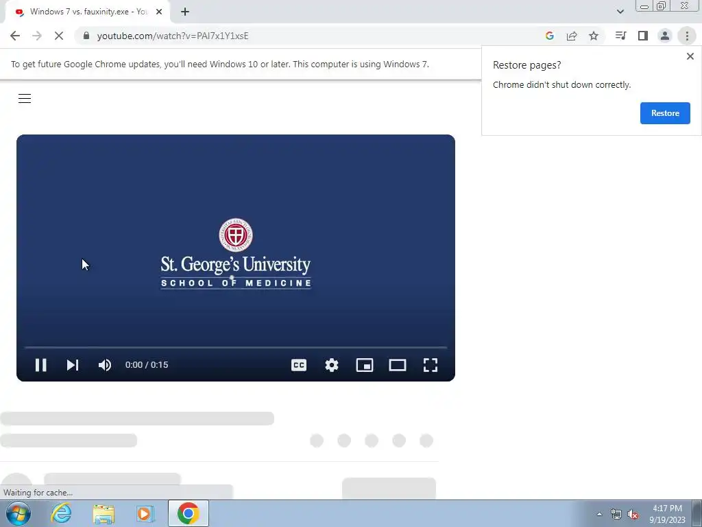Screen dimensions: 702x527
Task: Open media controls in toolbar
Action: (x=620, y=36)
